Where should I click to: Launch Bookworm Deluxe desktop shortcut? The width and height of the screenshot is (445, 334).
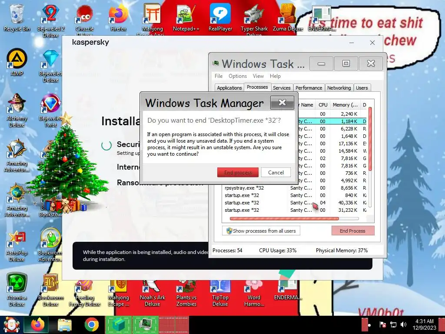click(x=50, y=290)
